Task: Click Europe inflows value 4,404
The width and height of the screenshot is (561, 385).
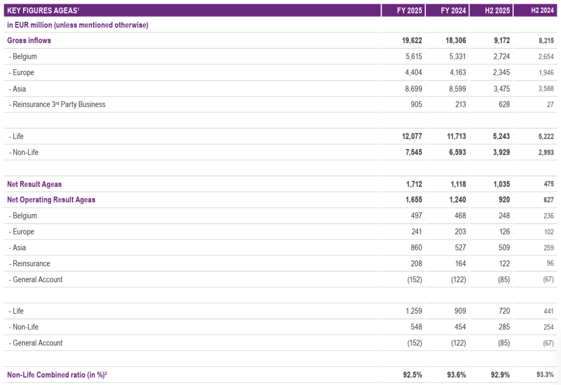Action: pyautogui.click(x=413, y=72)
